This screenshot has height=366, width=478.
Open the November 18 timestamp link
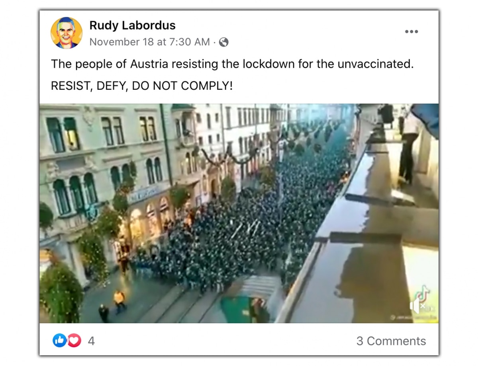tap(149, 42)
